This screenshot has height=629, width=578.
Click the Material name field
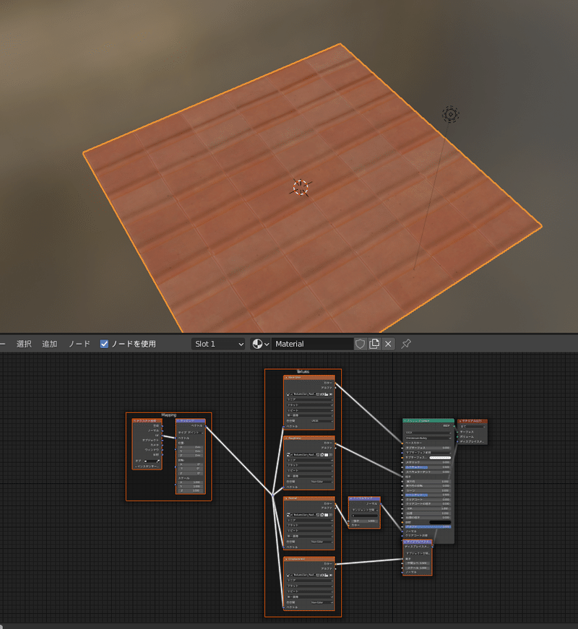(x=312, y=344)
